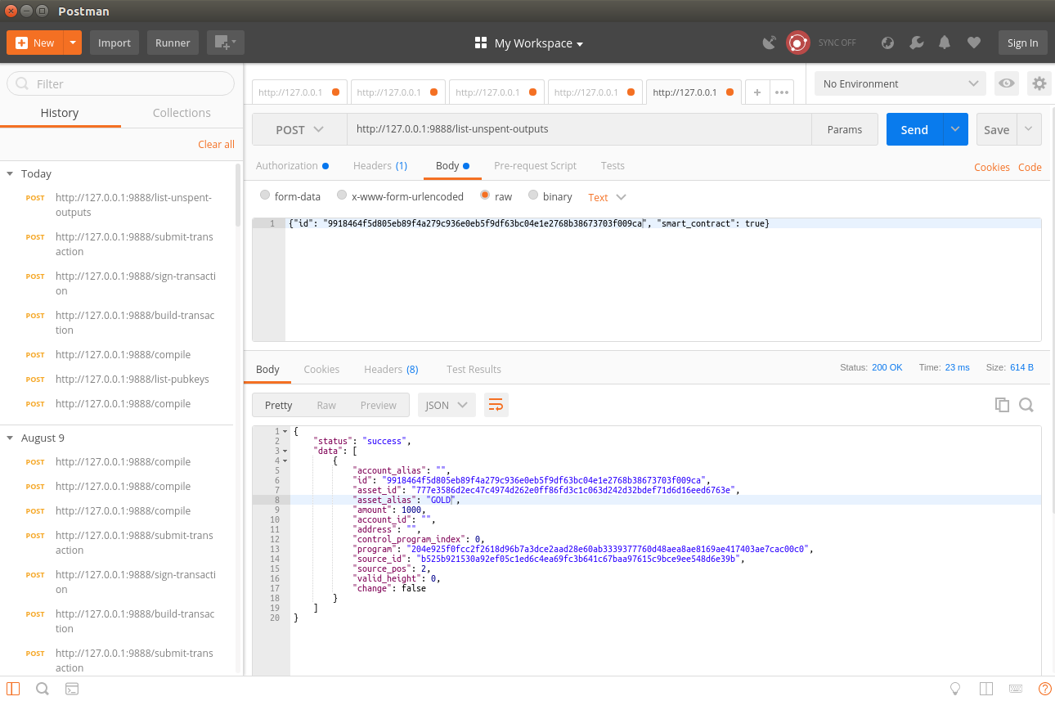Collapse the August 9 history group
Viewport: 1055px width, 701px height.
click(10, 438)
